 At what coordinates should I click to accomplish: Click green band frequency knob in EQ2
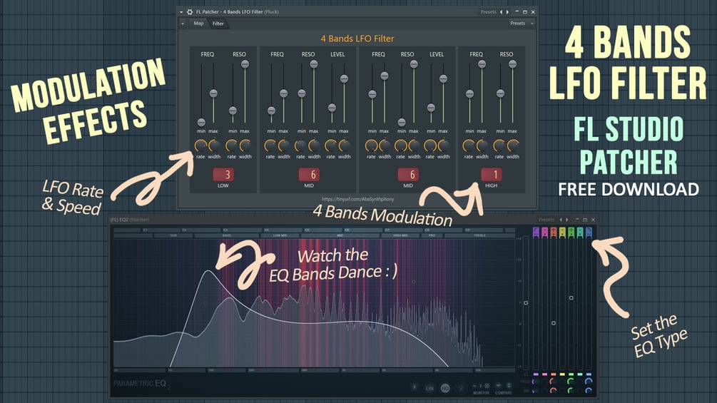[x=571, y=381]
